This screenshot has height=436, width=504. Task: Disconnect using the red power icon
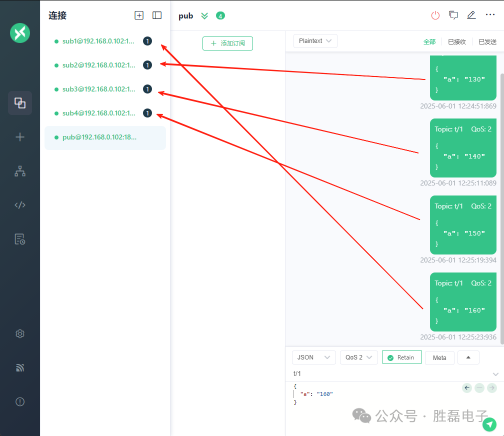[435, 15]
